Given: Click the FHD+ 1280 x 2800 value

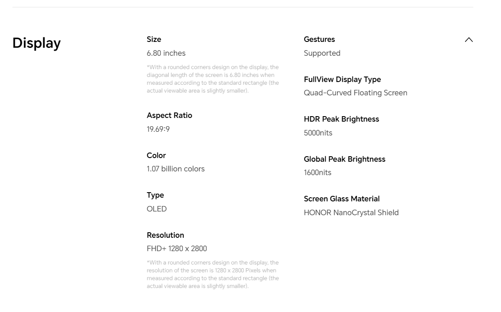Looking at the screenshot, I should [177, 248].
